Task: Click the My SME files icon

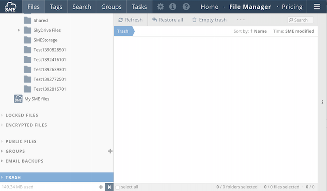Action: coord(18,99)
